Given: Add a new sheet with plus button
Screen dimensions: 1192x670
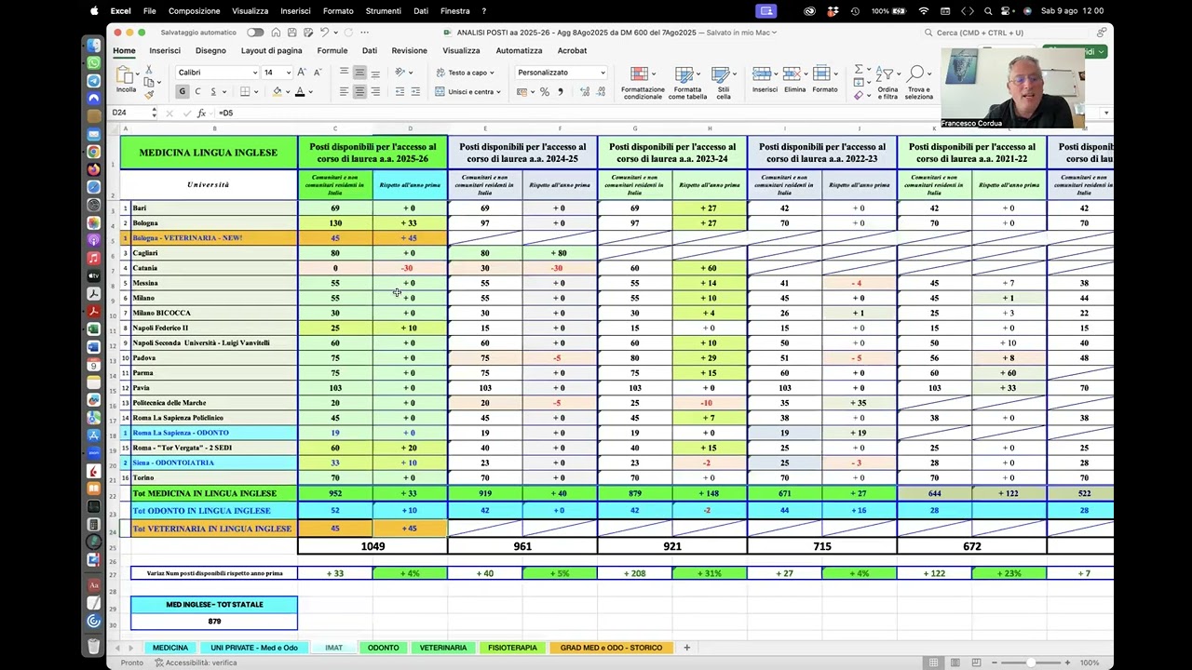Looking at the screenshot, I should point(686,648).
